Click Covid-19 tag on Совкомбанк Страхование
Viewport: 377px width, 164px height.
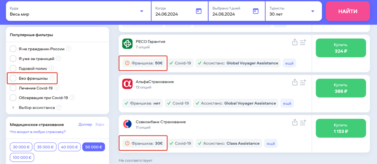pyautogui.click(x=180, y=143)
